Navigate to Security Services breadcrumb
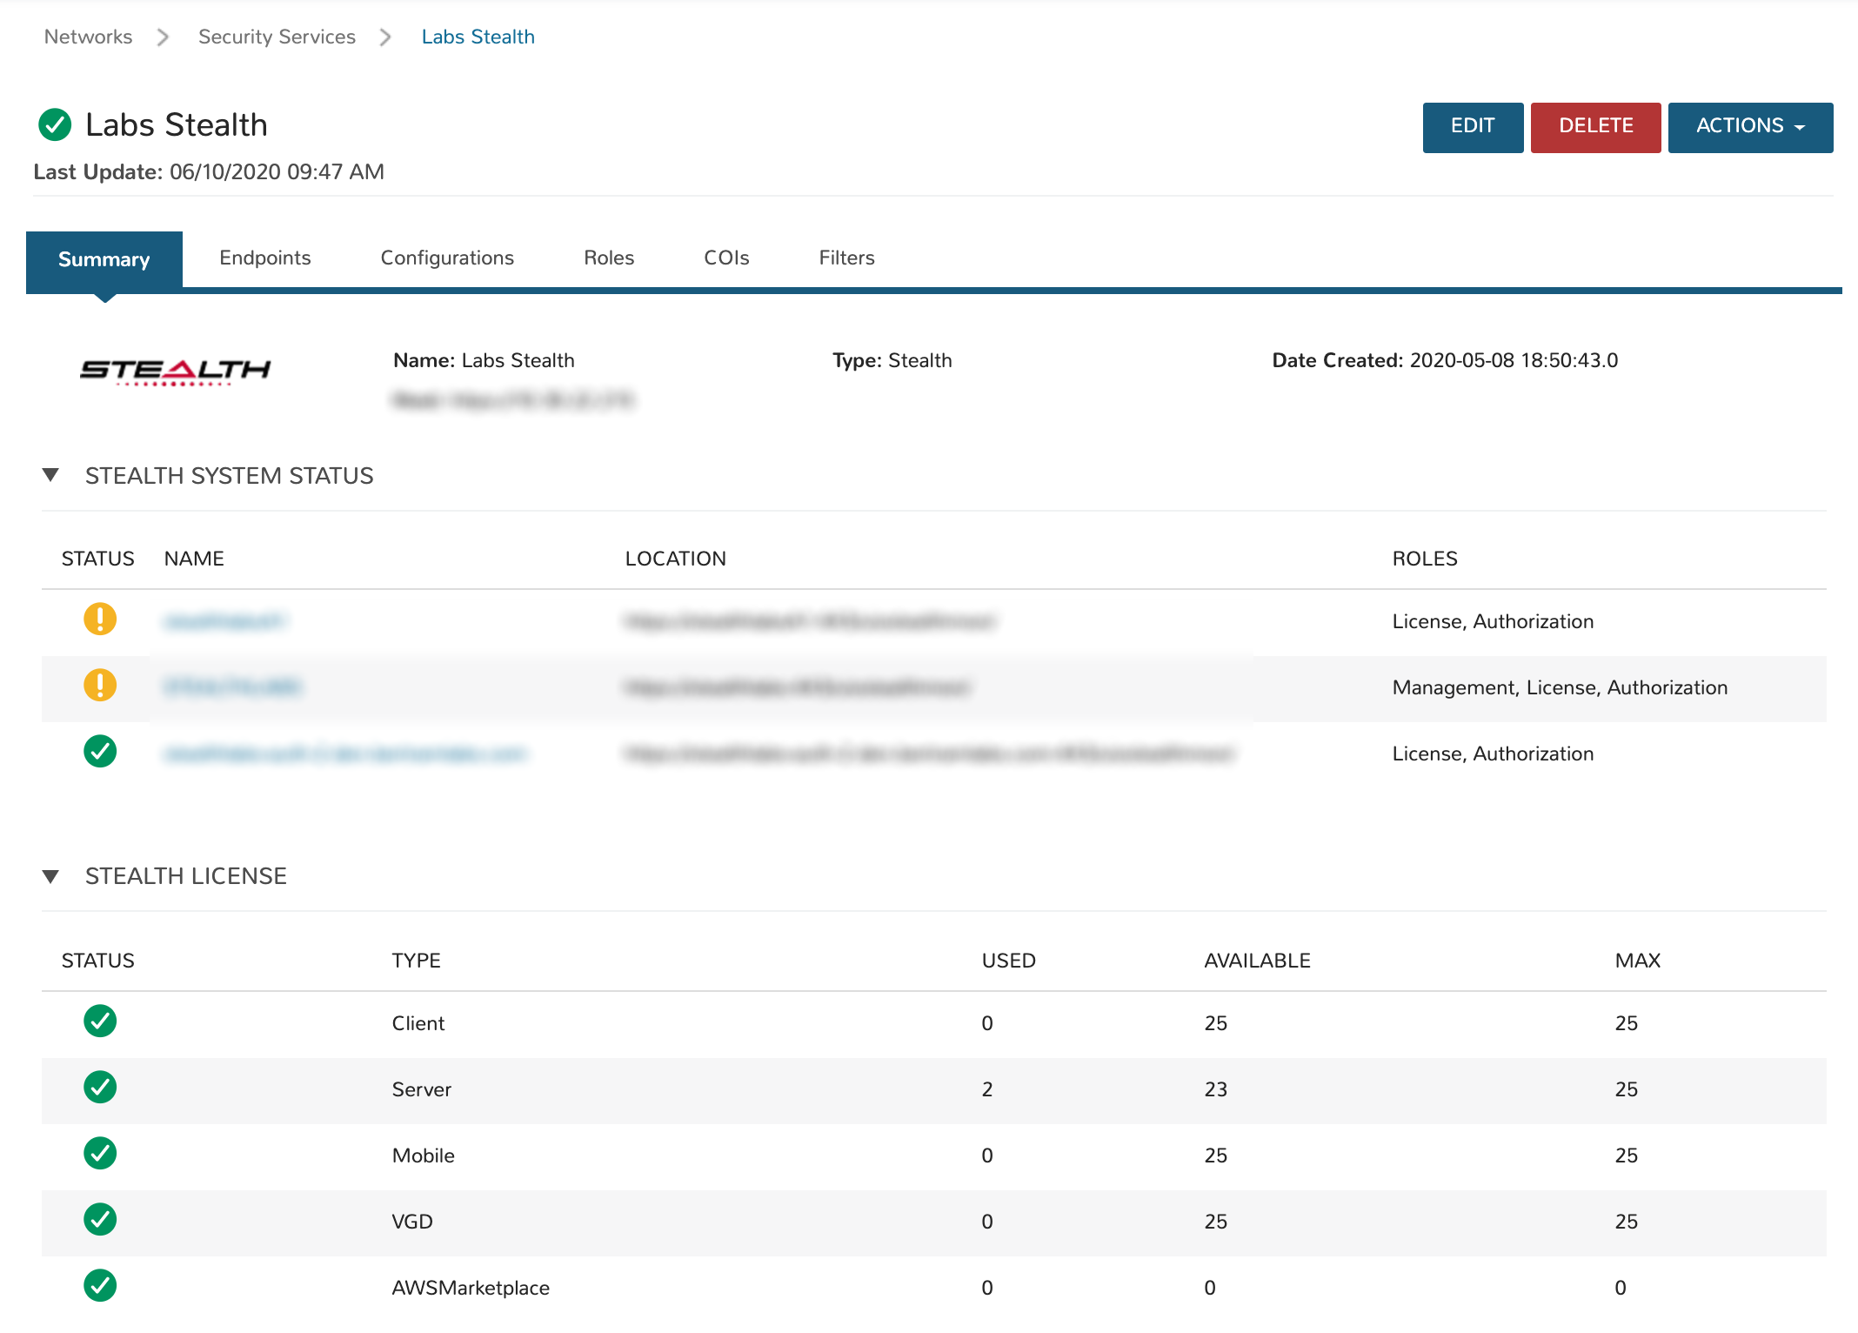Screen dimensions: 1858x1333 click(277, 37)
